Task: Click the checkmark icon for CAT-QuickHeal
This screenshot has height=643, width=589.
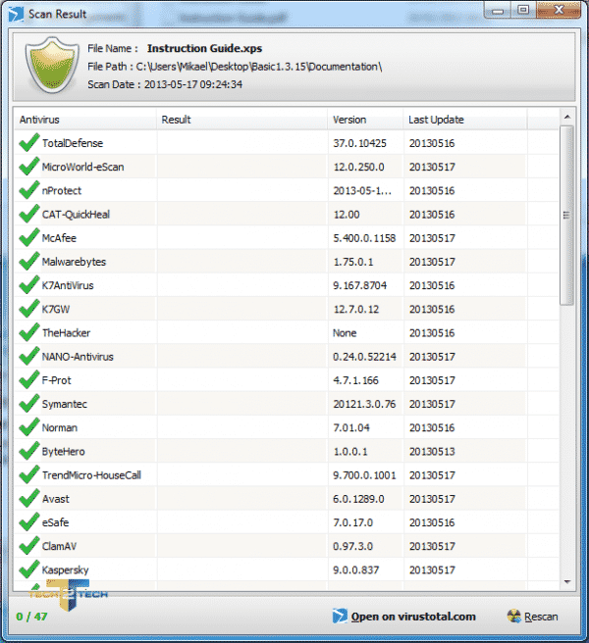Action: click(x=28, y=214)
